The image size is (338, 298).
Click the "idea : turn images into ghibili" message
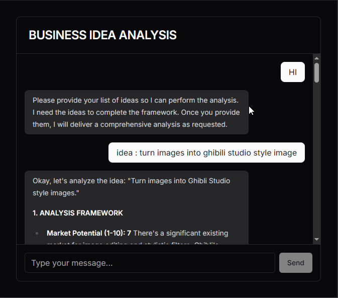click(x=206, y=153)
